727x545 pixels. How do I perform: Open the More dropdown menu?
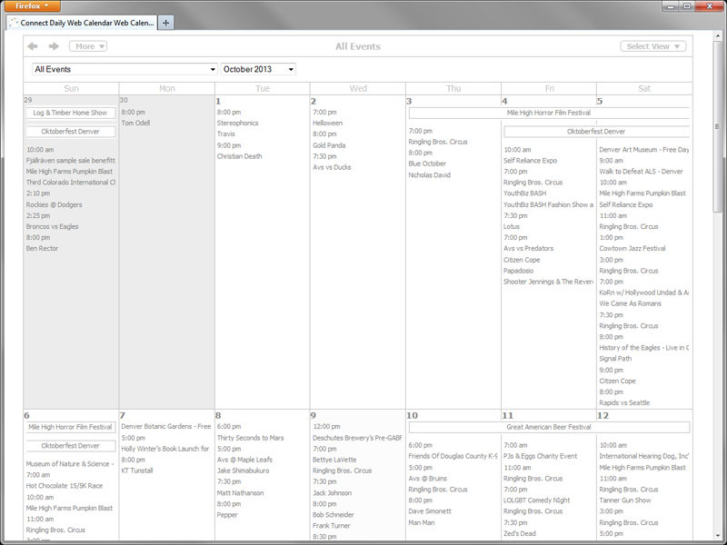[88, 46]
